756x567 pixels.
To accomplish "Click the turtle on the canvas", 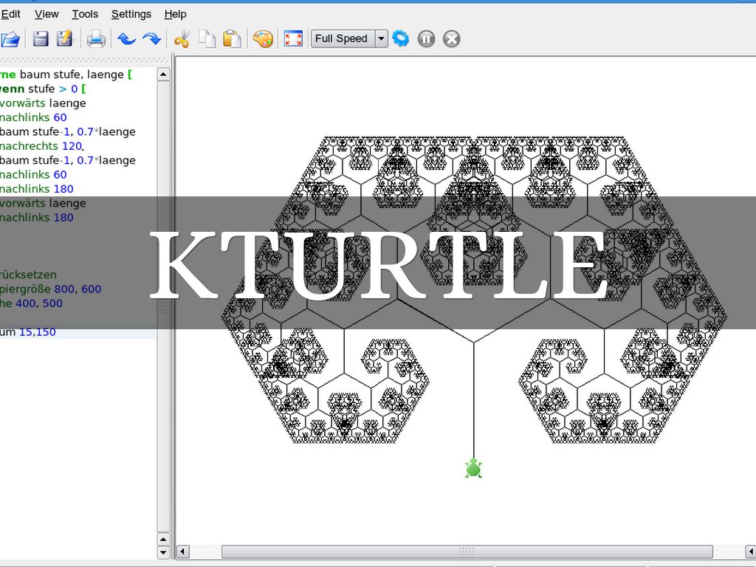I will coord(473,468).
